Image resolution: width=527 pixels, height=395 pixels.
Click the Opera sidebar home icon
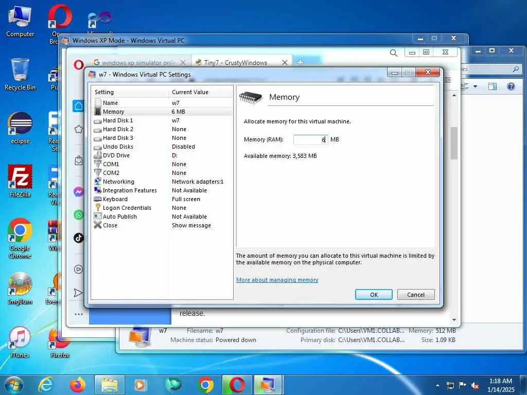pos(78,106)
